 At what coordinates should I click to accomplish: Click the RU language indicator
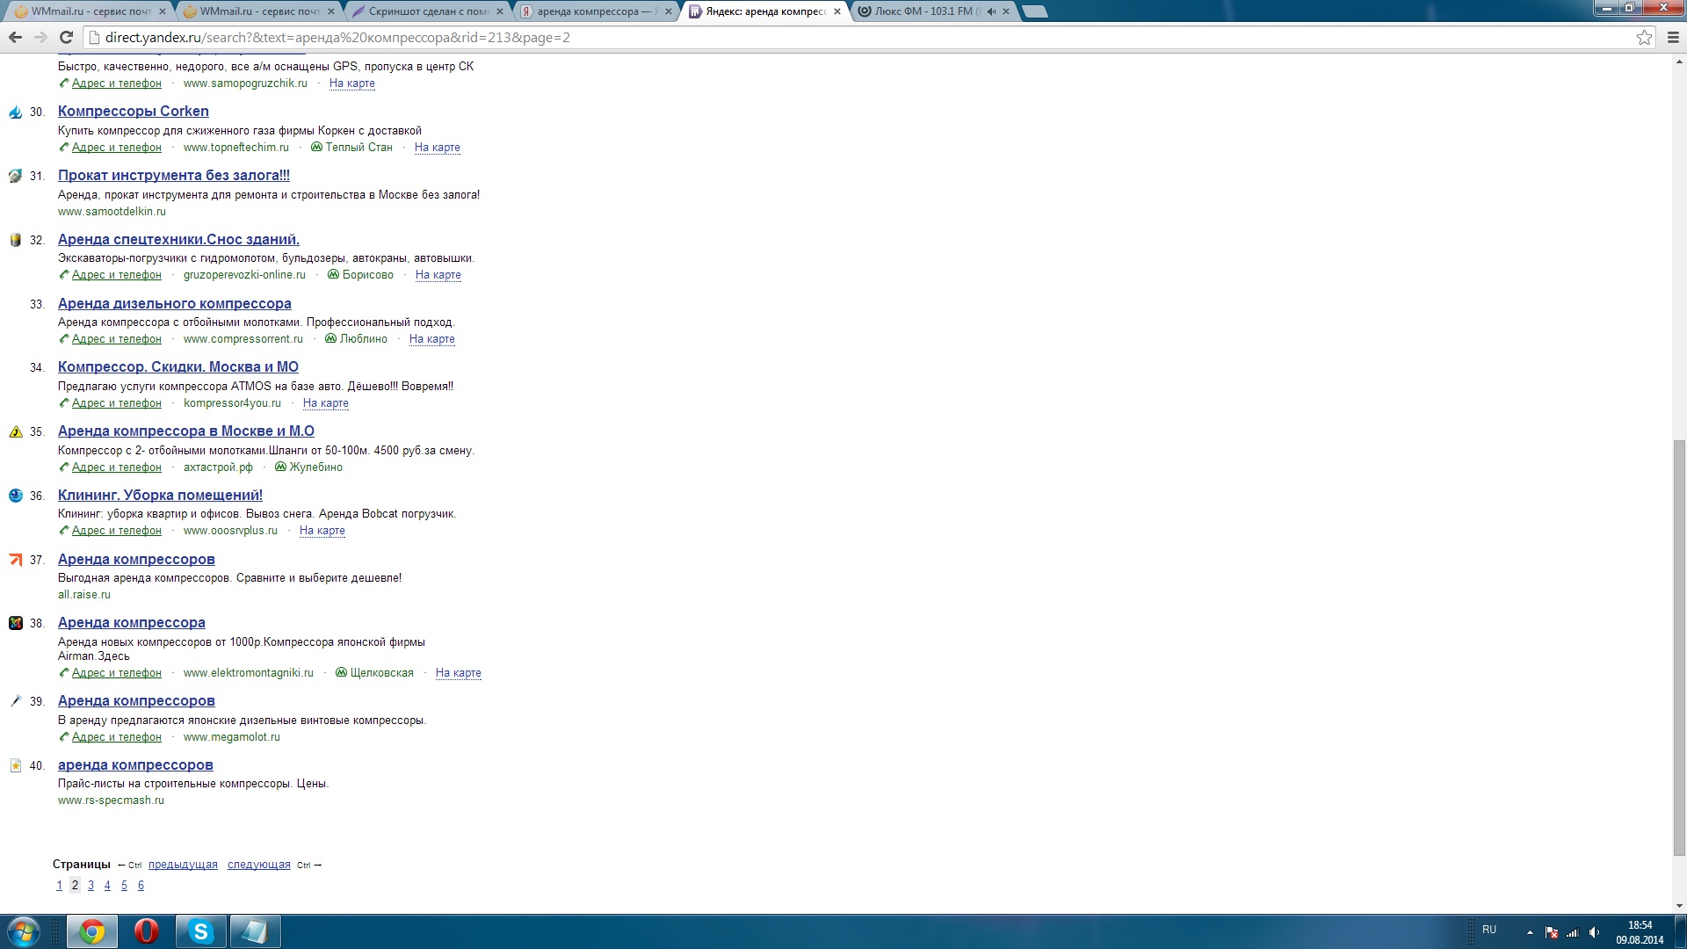point(1489,930)
